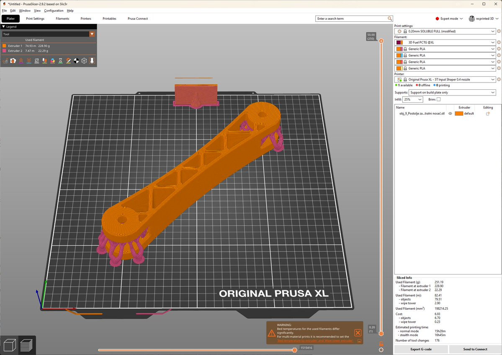This screenshot has width=502, height=355.
Task: Toggle travel moves visibility icon in legend
Action: pos(5,60)
